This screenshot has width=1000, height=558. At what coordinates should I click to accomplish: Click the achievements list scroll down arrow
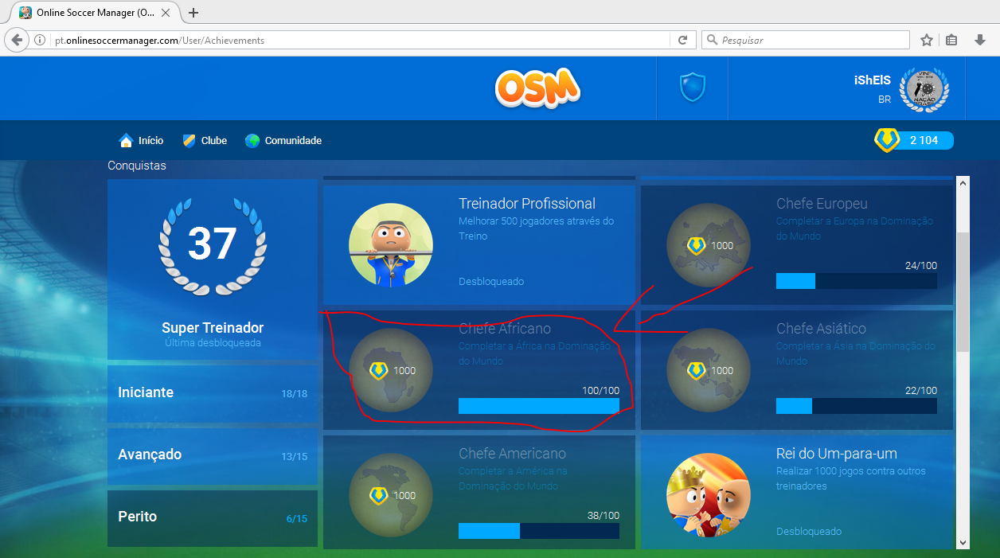click(963, 542)
